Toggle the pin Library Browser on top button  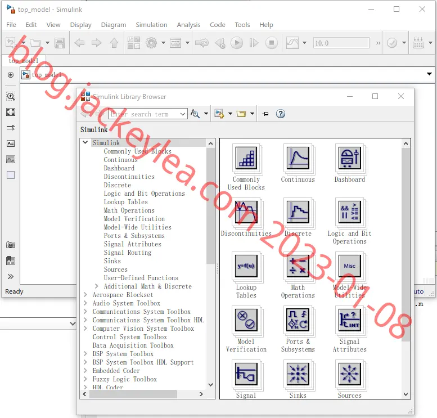coord(265,114)
